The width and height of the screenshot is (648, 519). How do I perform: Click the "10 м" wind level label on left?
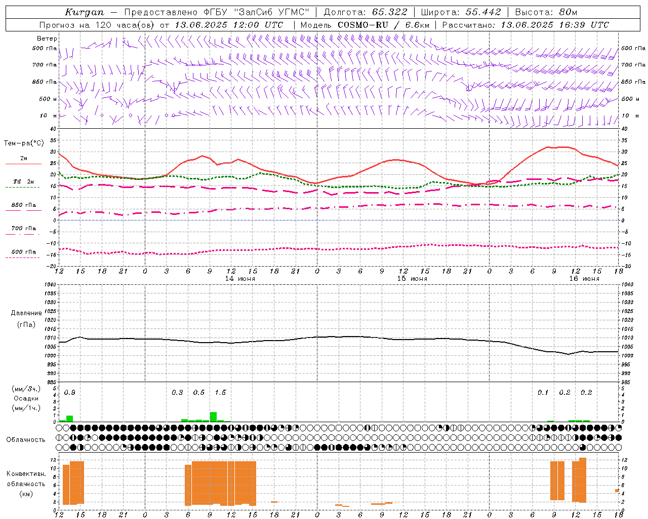(x=48, y=116)
